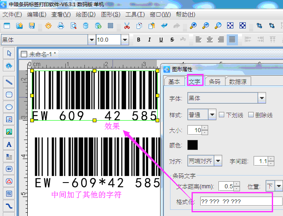The image size is (283, 216).
Task: Open the 对齐 alignment dropdown
Action: (x=218, y=161)
